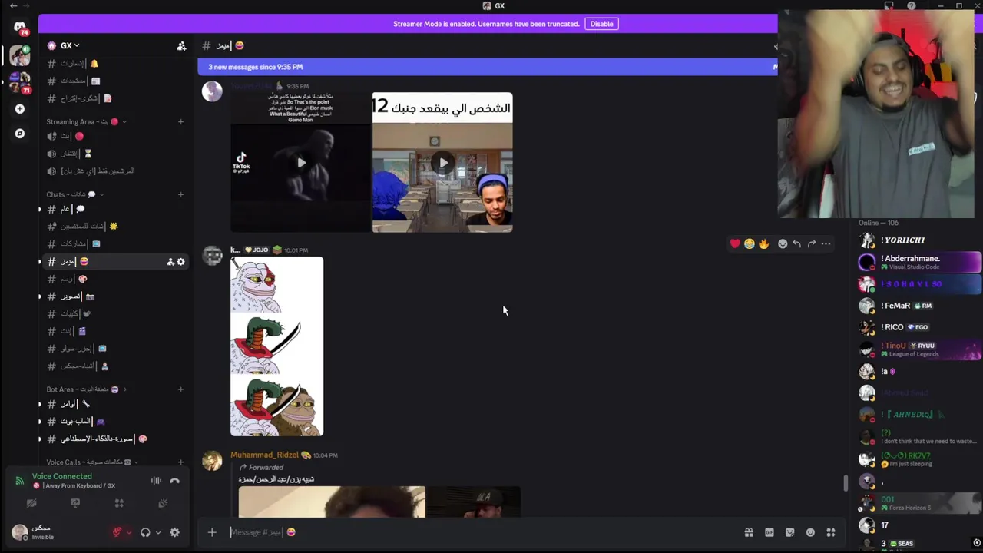This screenshot has height=553, width=983.
Task: Start an activity icon in voice panel
Action: click(x=119, y=503)
